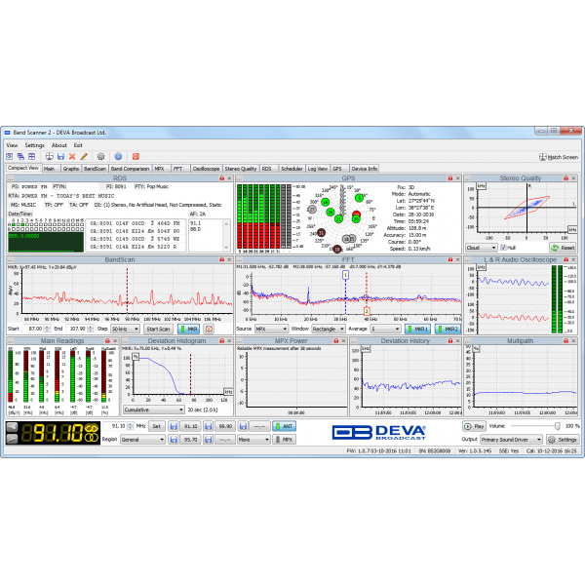
Task: Toggle the Hull checkbox in Stereo Quality
Action: tap(503, 248)
